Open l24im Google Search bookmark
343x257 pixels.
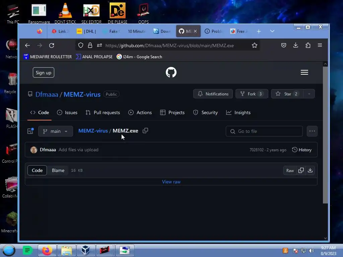pyautogui.click(x=139, y=57)
